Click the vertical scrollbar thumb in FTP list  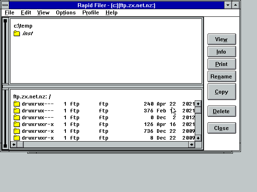pos(198,110)
